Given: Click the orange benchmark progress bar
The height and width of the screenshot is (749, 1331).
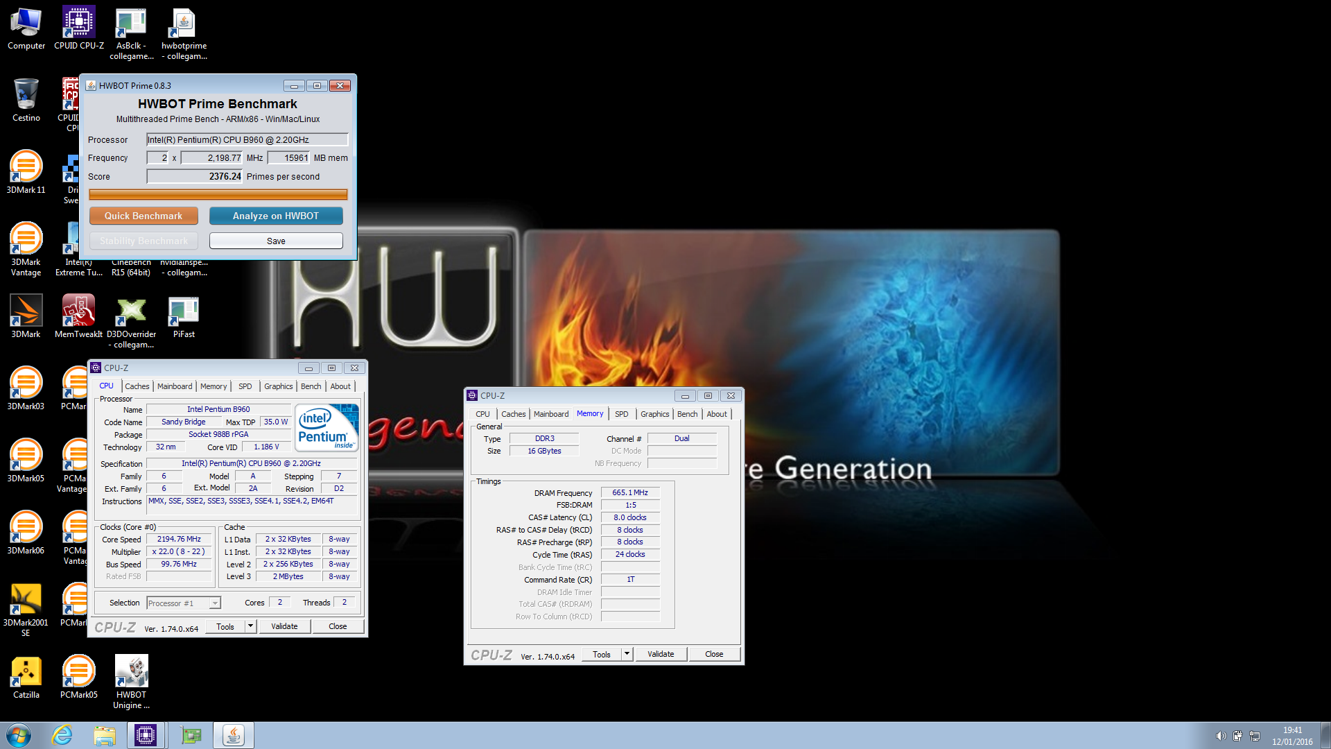Looking at the screenshot, I should pos(218,195).
